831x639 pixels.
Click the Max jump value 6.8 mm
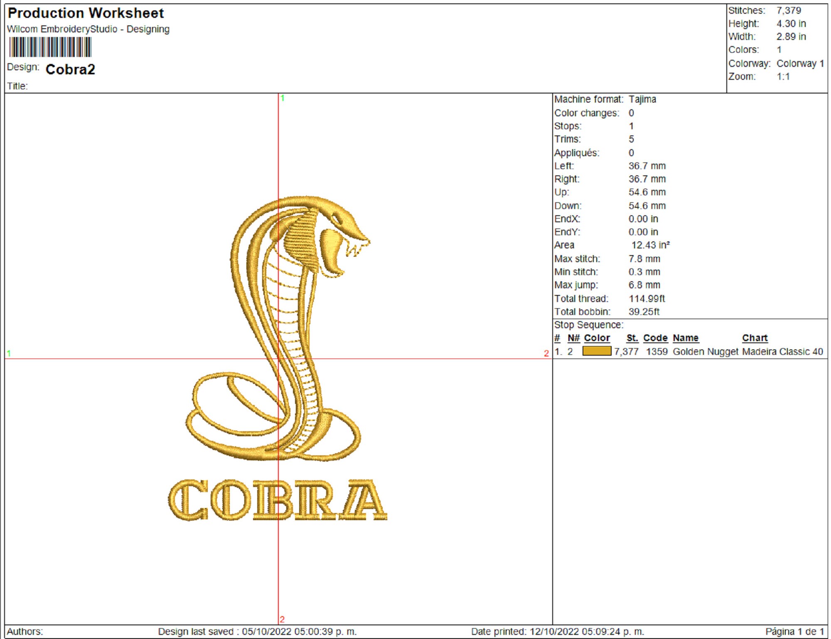click(644, 285)
